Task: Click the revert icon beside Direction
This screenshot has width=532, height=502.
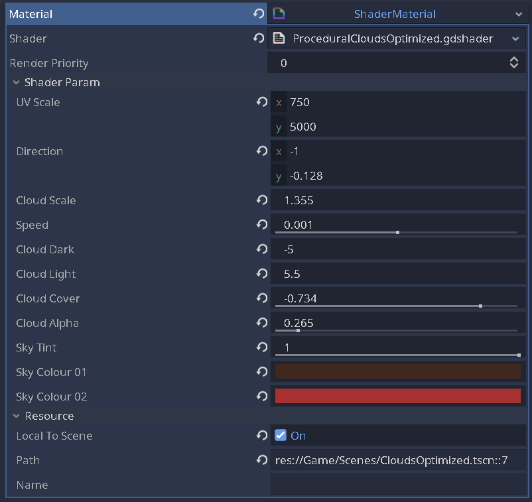Action: click(x=262, y=151)
